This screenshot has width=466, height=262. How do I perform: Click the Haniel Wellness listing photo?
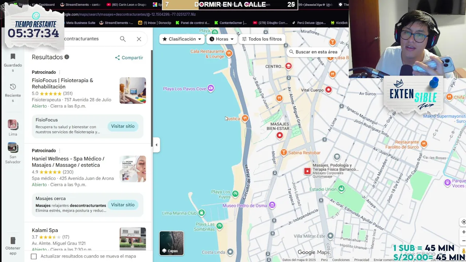pos(133,169)
